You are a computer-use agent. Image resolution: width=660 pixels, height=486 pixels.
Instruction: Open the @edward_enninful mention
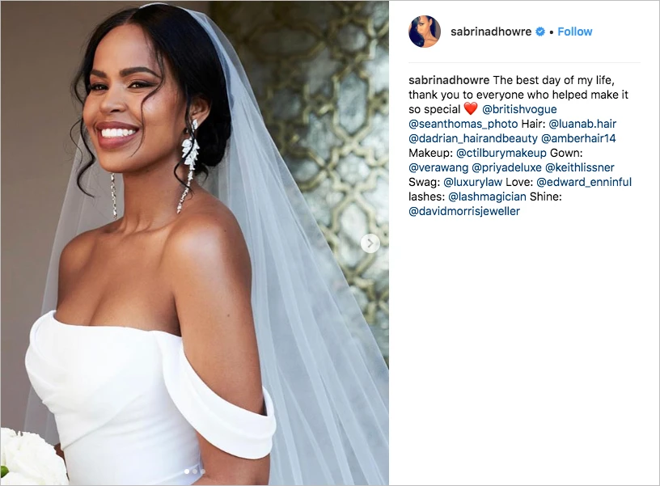[x=584, y=182]
